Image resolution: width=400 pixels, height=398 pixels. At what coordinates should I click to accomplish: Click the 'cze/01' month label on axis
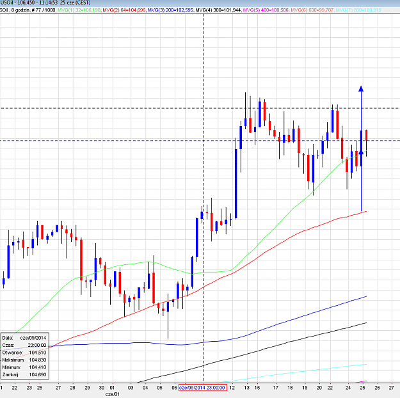coord(112,394)
